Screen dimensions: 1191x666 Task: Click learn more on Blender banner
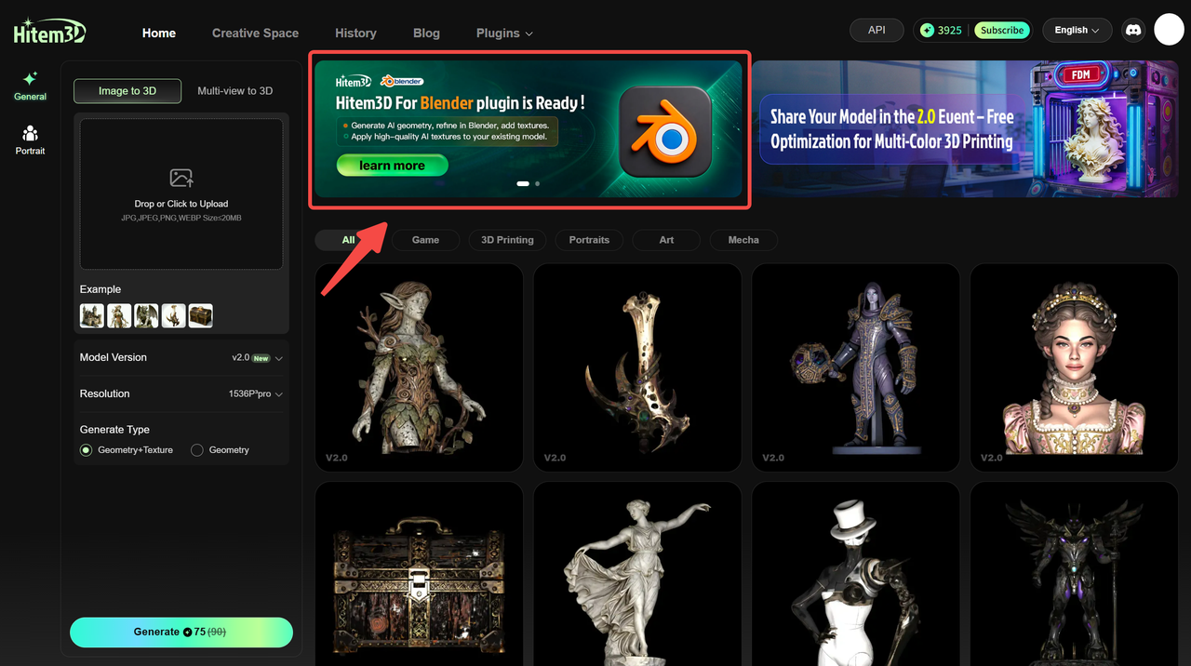[x=392, y=166]
